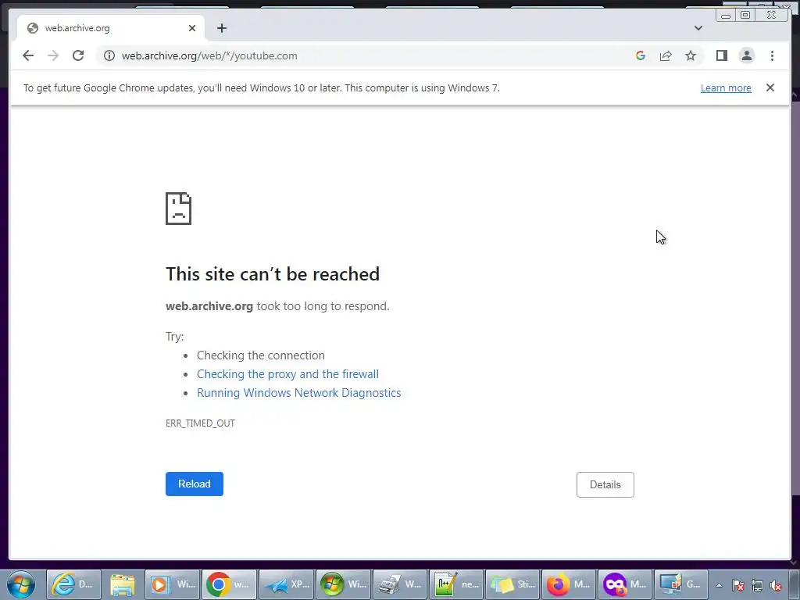Viewport: 800px width, 600px height.
Task: Switch to the XP paper plane taskbar item
Action: (286, 584)
